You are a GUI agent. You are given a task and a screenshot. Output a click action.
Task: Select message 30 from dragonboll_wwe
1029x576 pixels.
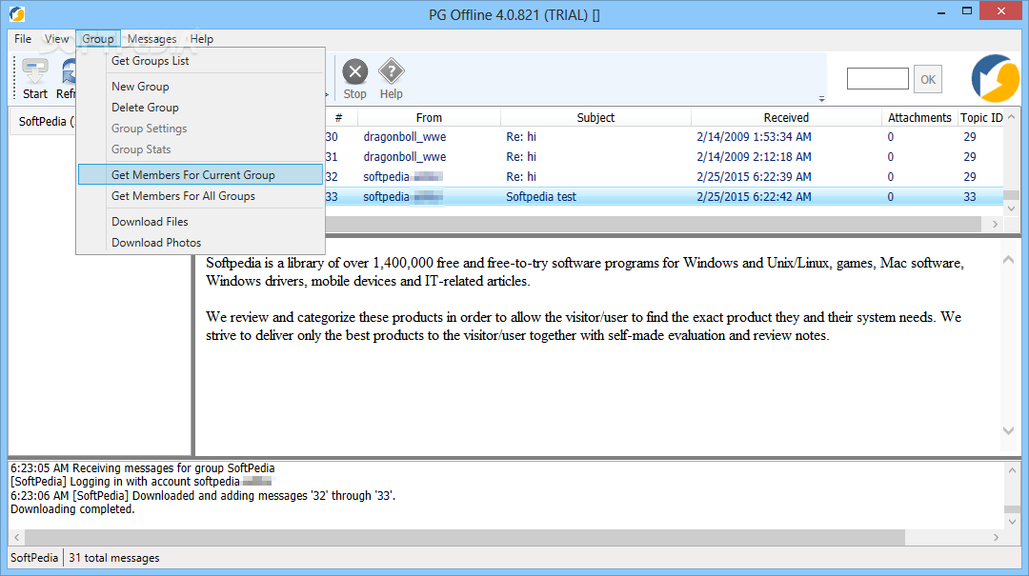[664, 136]
